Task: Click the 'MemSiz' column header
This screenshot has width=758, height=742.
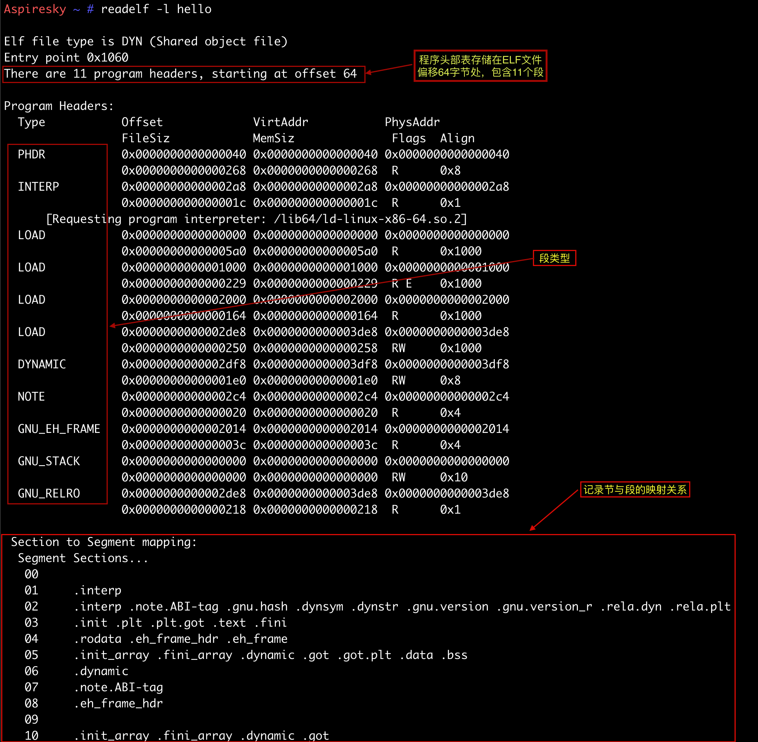Action: coord(274,138)
